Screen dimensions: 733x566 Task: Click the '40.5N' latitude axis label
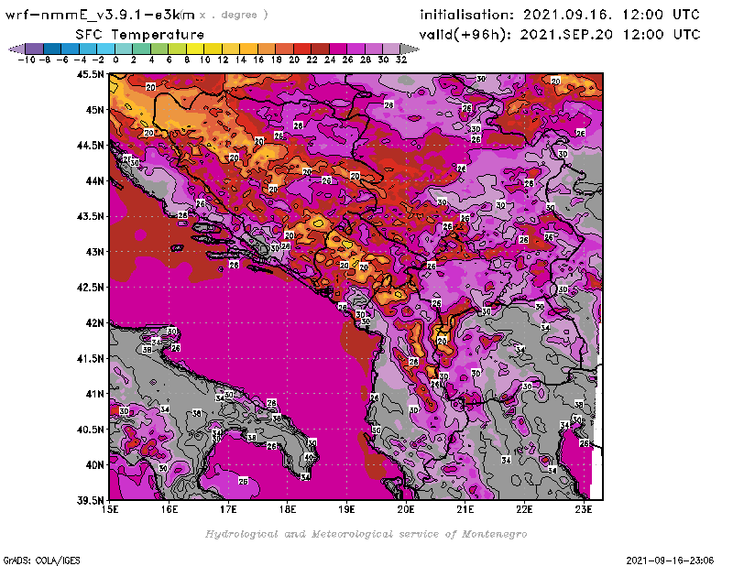[90, 429]
